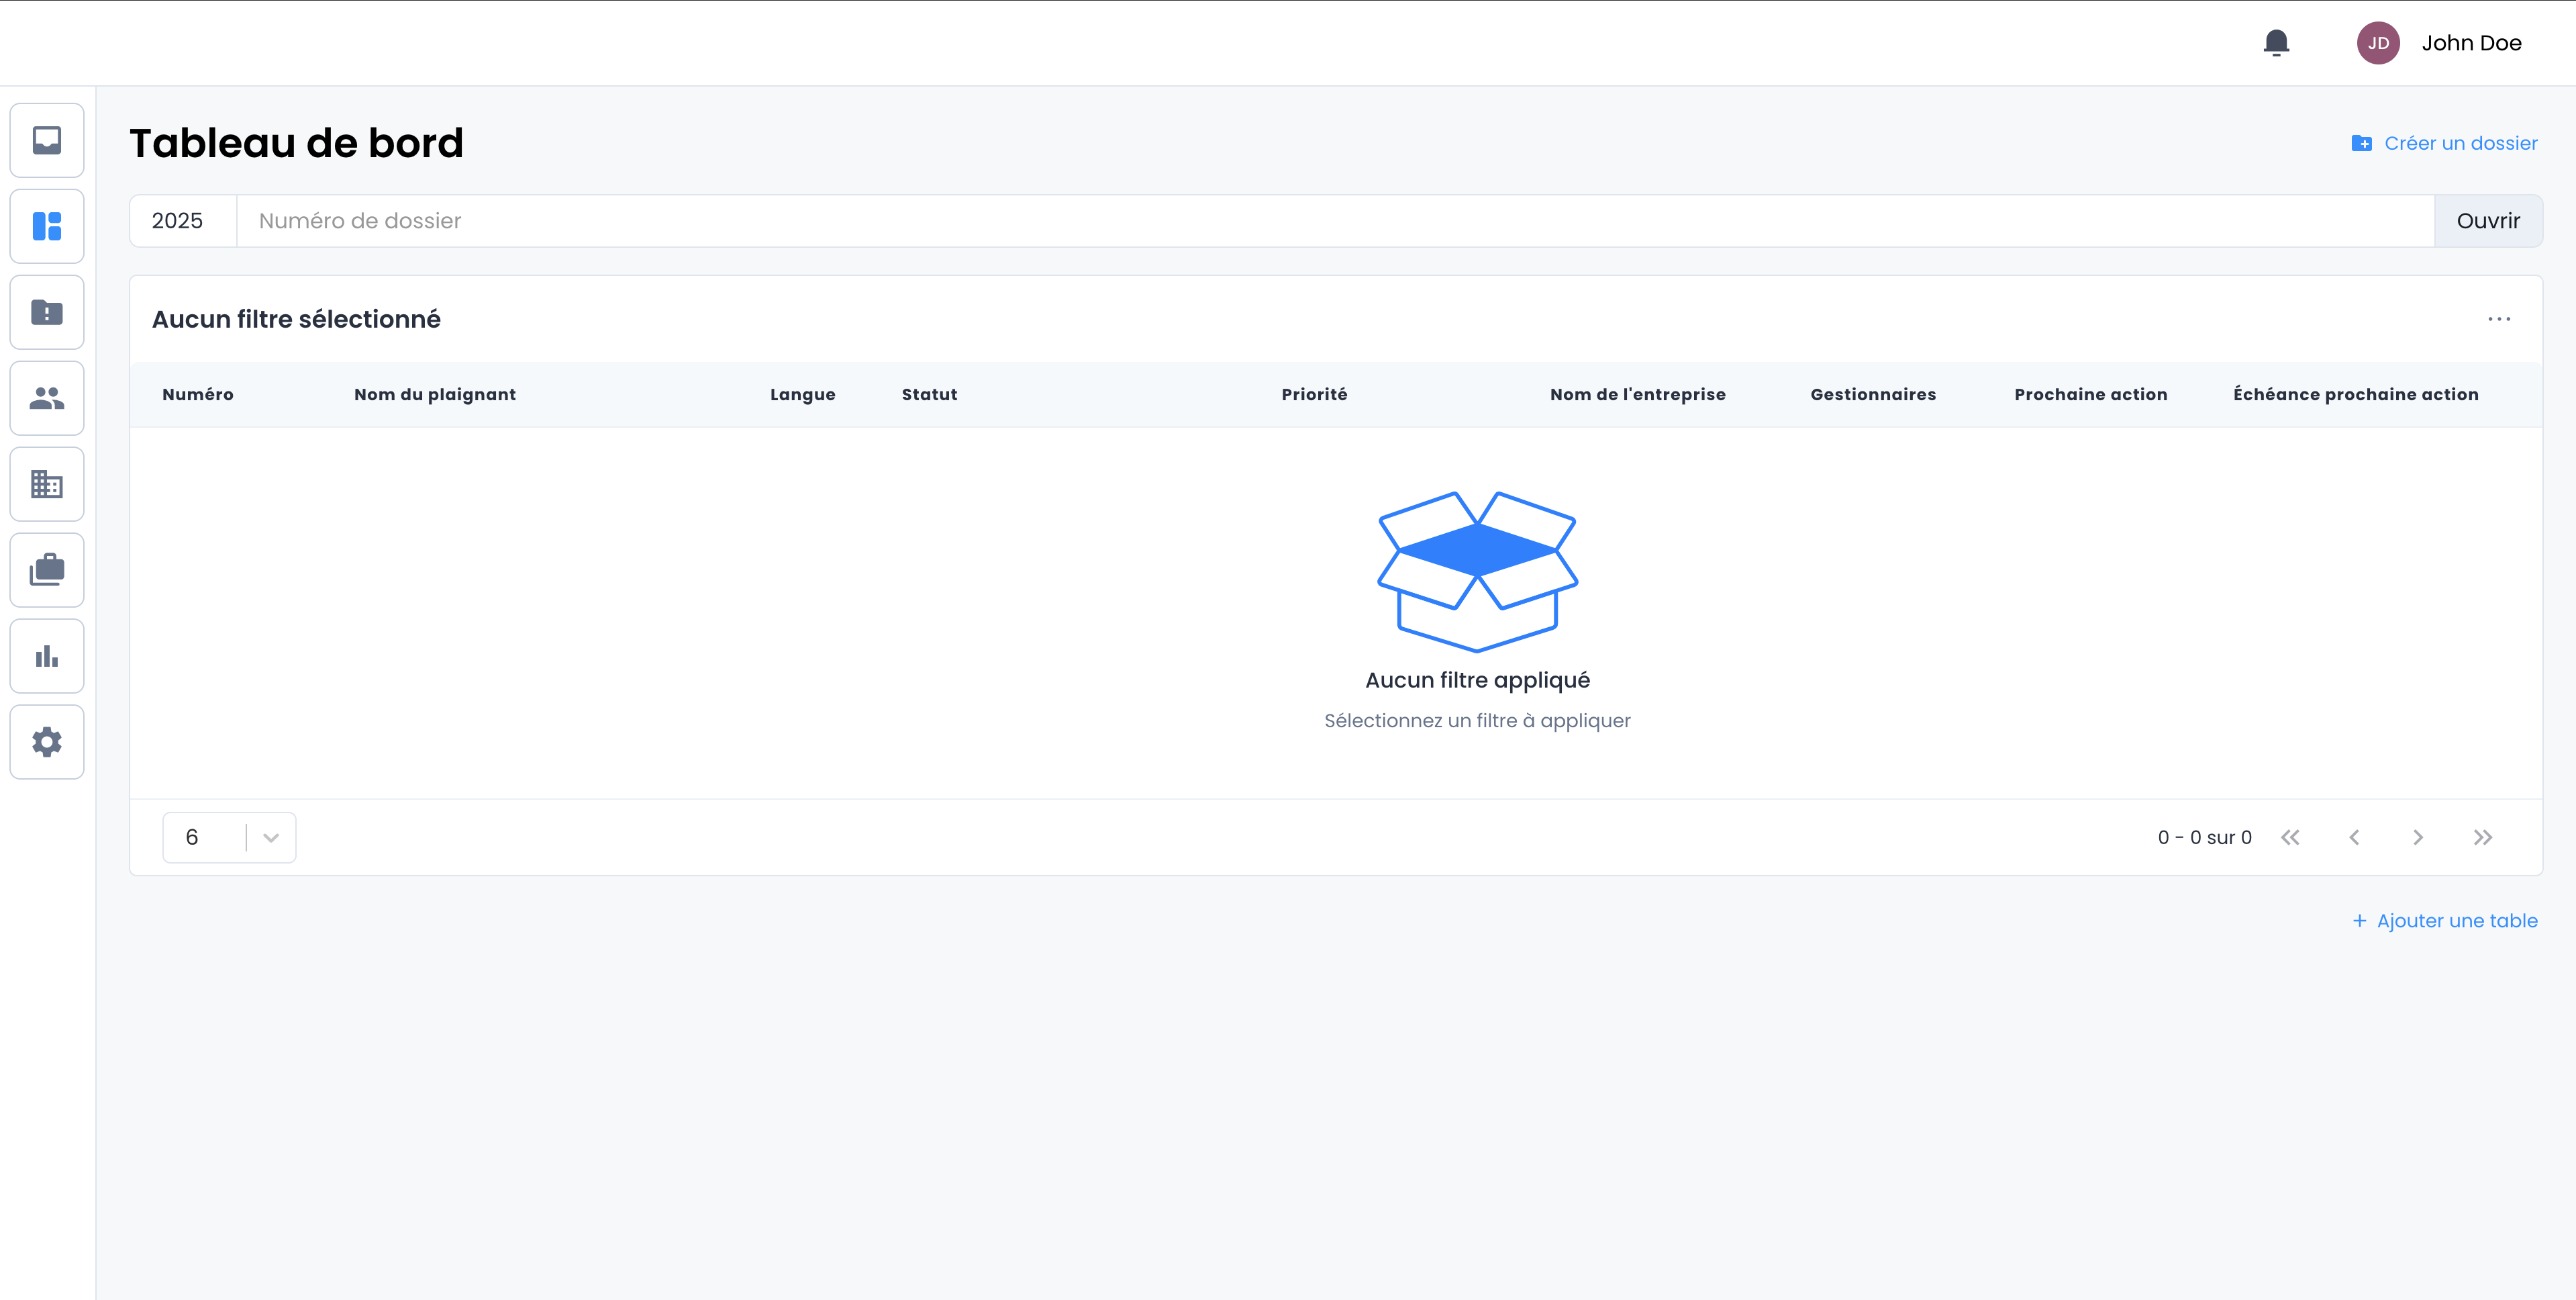The image size is (2576, 1300).
Task: Open the 2025 year selector
Action: pos(178,221)
